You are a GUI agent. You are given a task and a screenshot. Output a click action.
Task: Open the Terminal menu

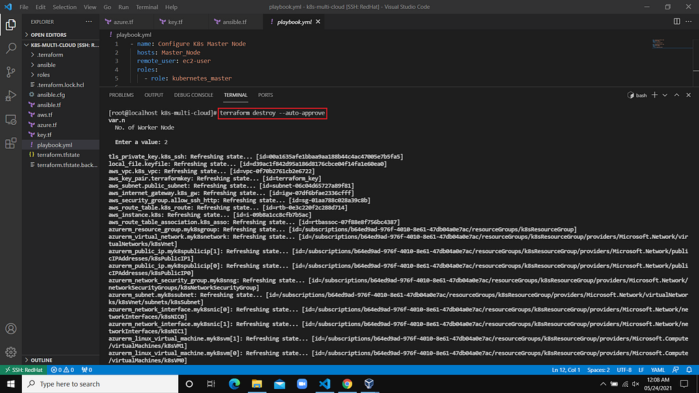147,7
